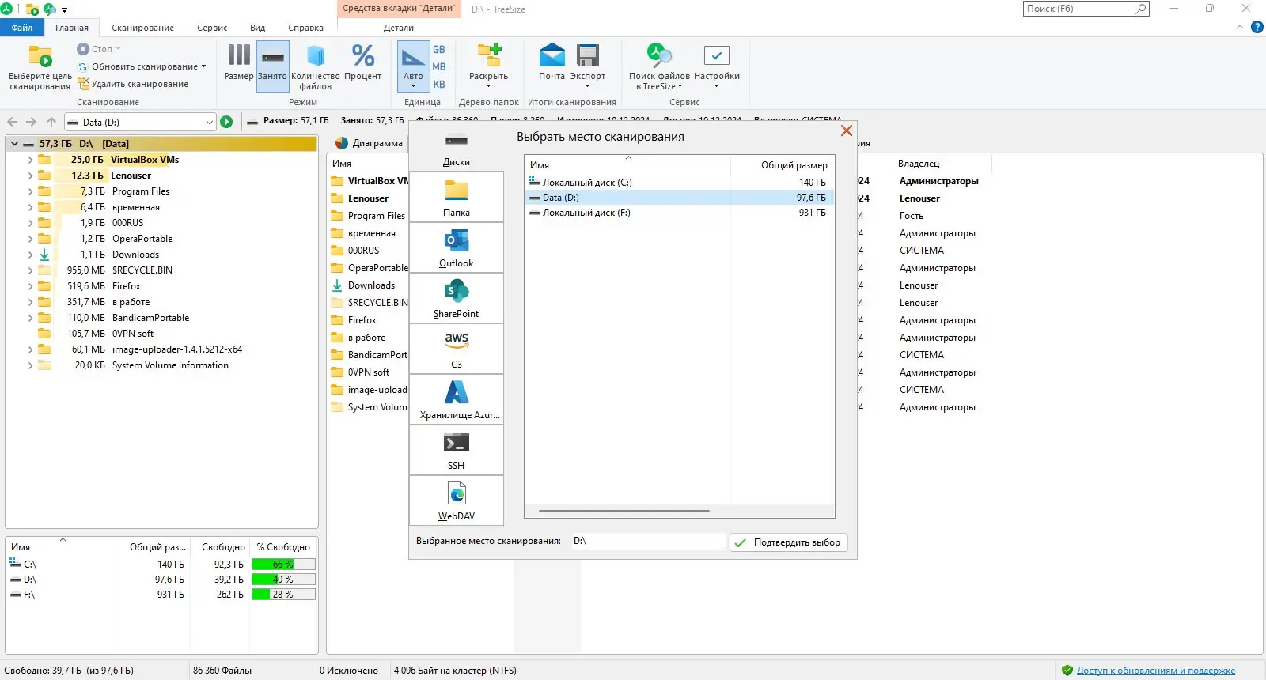Choose AWS S3 as scan source
Viewport: 1266px width, 680px height.
(x=457, y=349)
